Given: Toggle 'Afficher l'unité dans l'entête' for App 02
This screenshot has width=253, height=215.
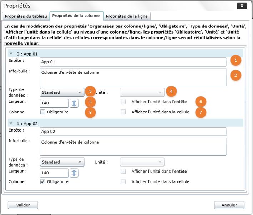Looking at the screenshot, I should pos(123,171).
